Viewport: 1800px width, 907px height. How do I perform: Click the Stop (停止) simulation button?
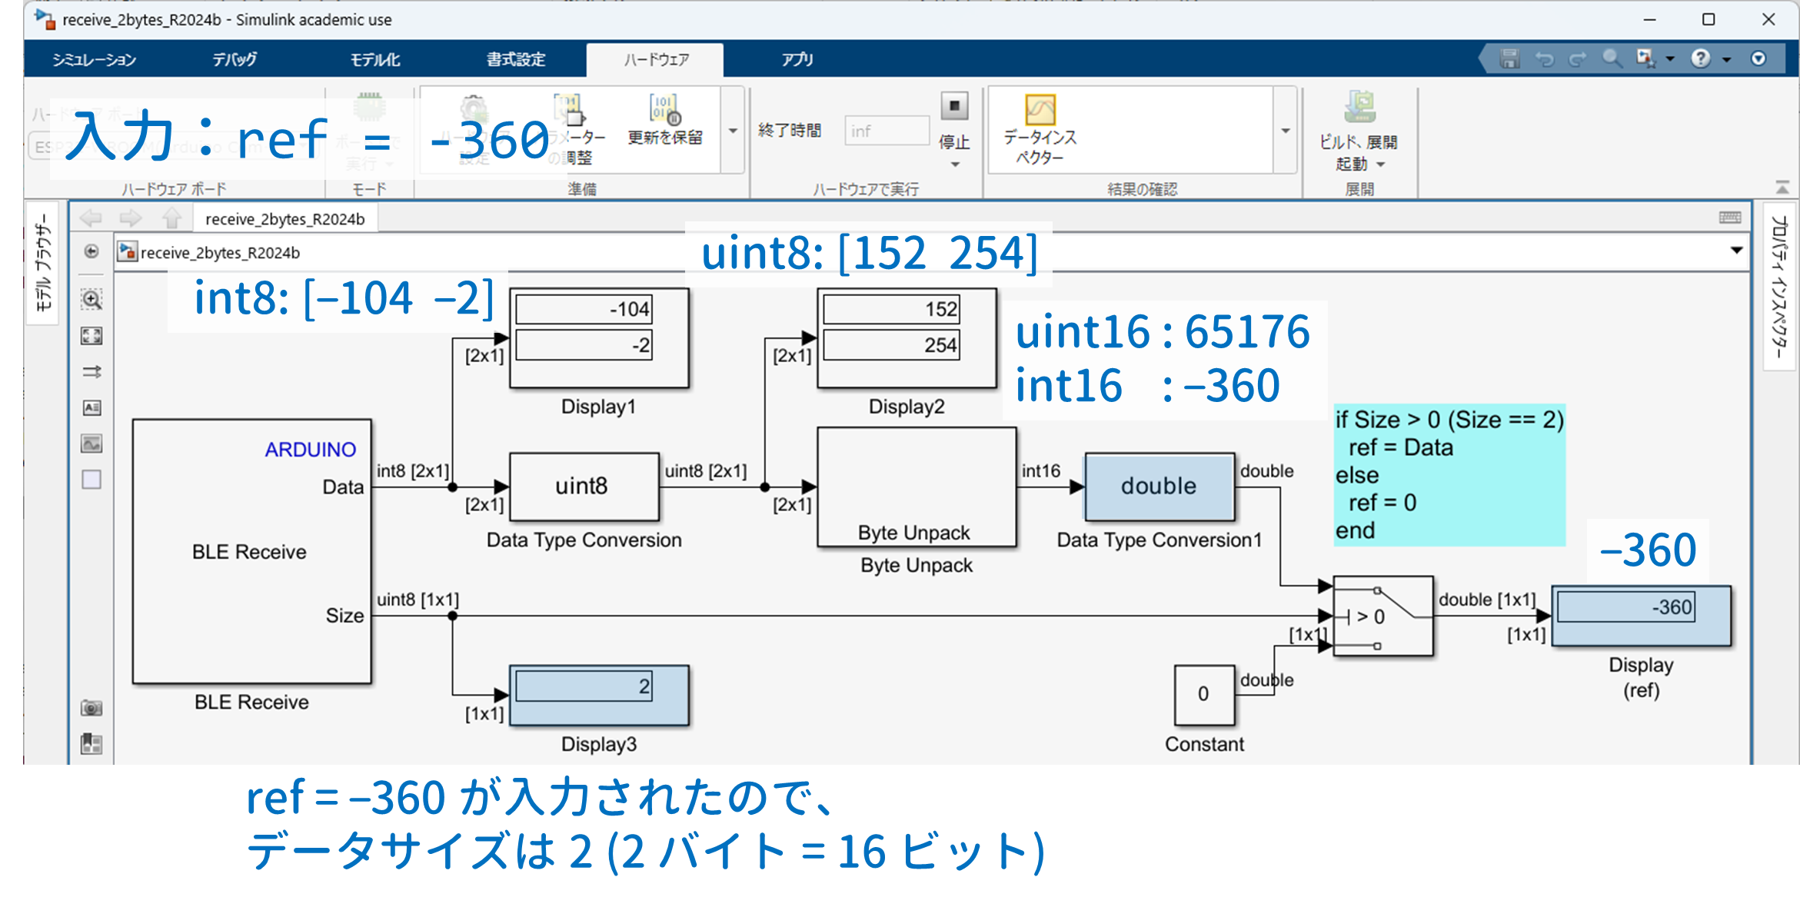tap(954, 108)
